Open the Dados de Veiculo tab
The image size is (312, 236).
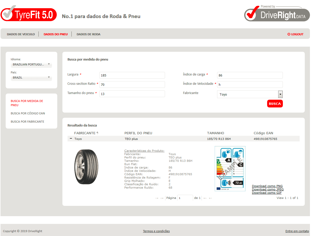[x=21, y=34]
